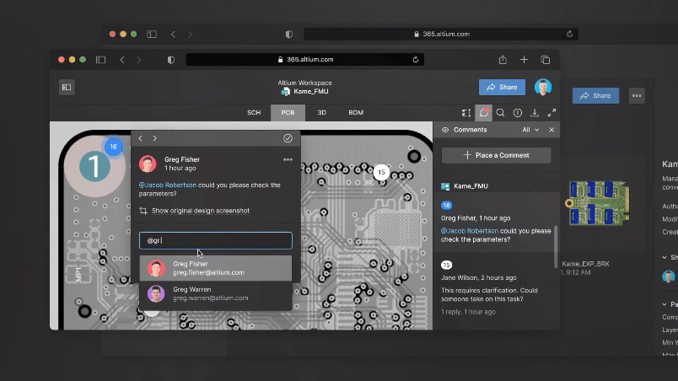Mark comment resolved with checkmark icon

(288, 138)
